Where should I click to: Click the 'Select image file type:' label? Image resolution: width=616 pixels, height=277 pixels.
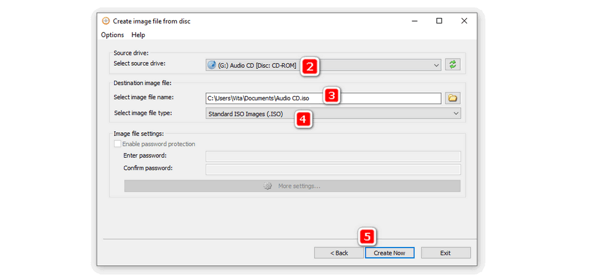click(x=144, y=113)
